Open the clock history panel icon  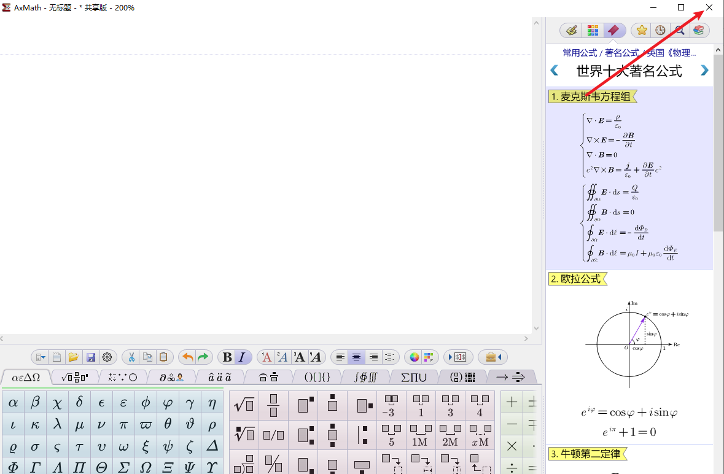coord(660,30)
